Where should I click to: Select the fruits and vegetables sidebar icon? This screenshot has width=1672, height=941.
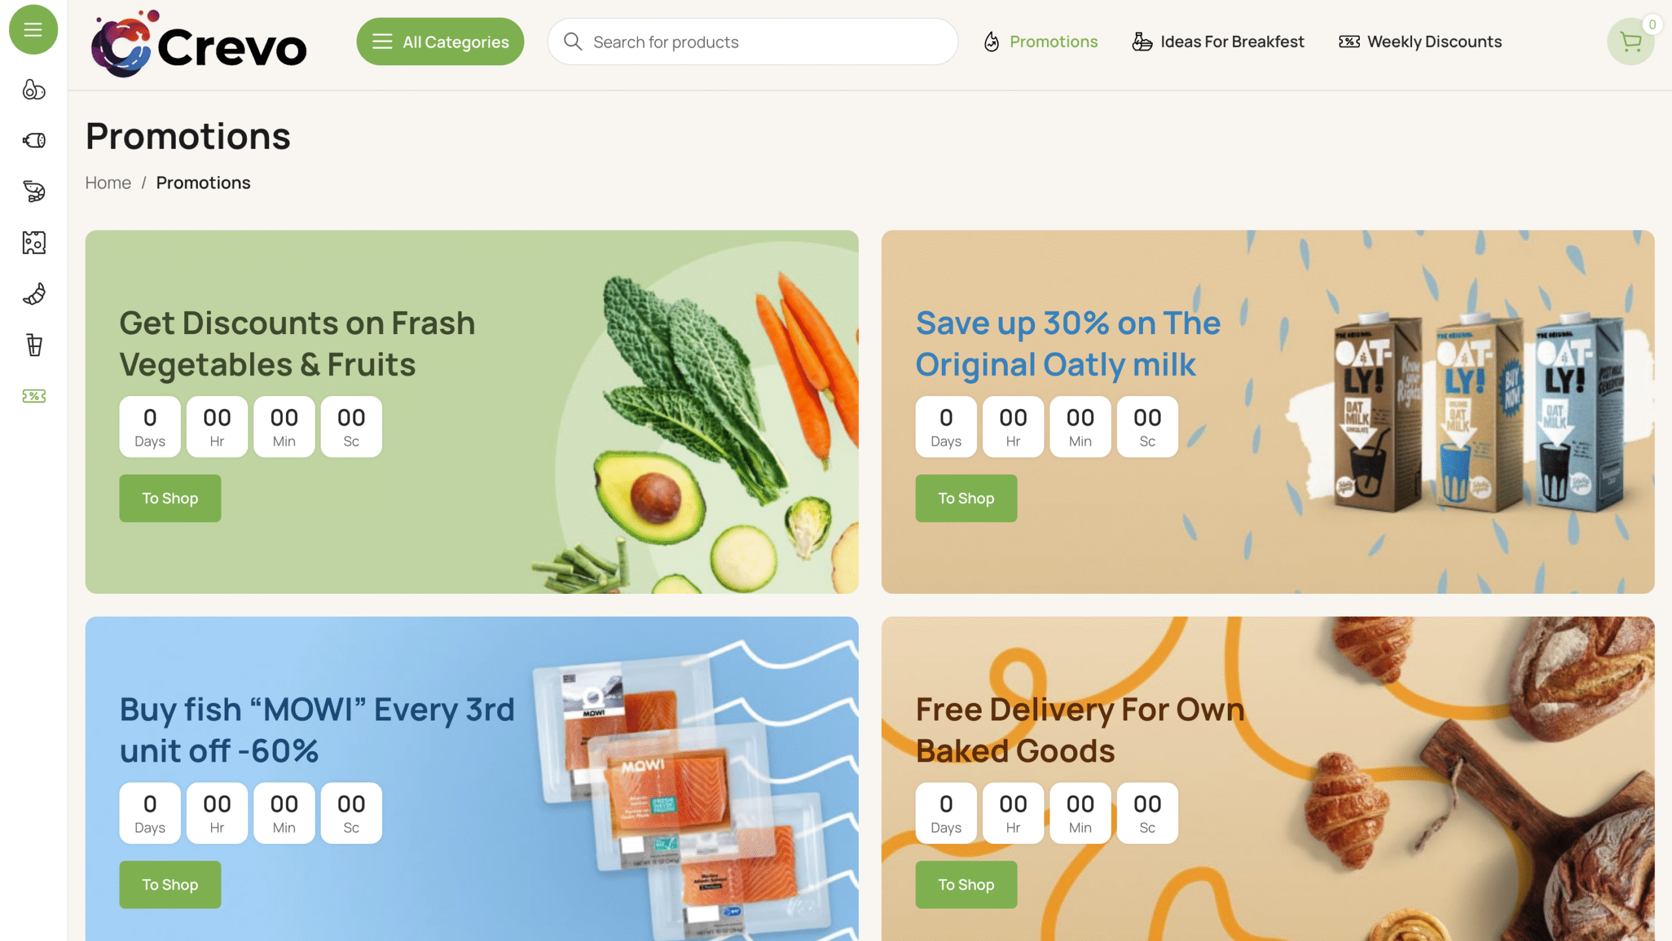[x=34, y=89]
